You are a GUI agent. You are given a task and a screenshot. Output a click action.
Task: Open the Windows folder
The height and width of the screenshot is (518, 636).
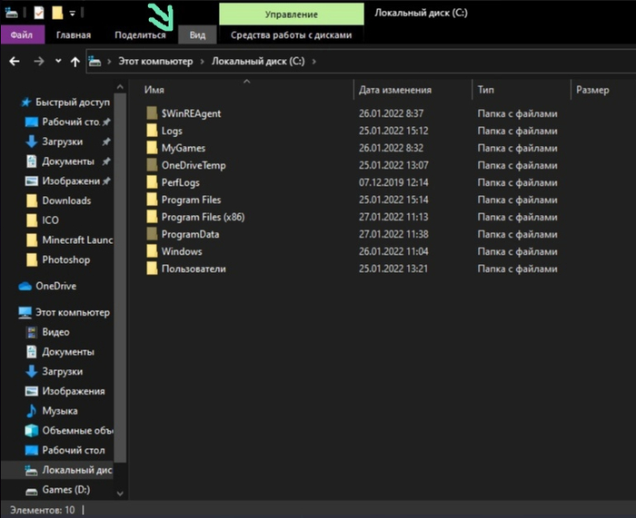[x=182, y=251]
